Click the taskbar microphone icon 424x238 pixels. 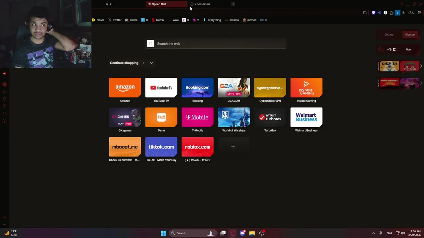coord(381,233)
